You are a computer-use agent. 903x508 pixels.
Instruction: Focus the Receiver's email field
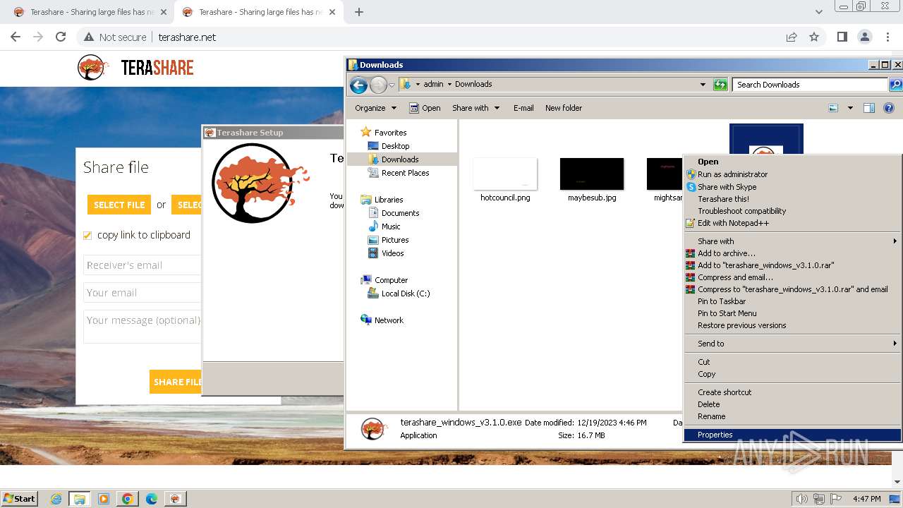(143, 265)
